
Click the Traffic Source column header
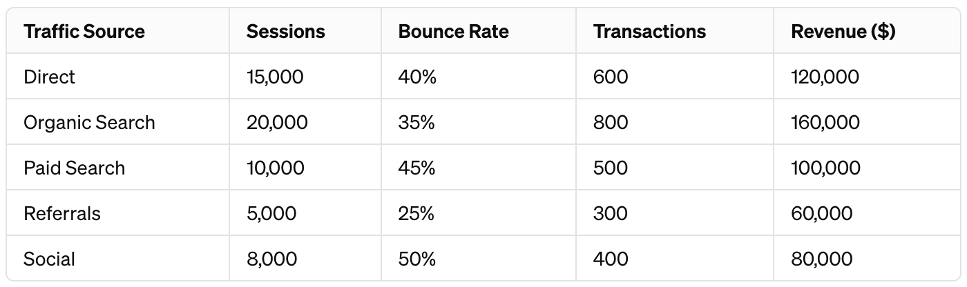pyautogui.click(x=84, y=32)
